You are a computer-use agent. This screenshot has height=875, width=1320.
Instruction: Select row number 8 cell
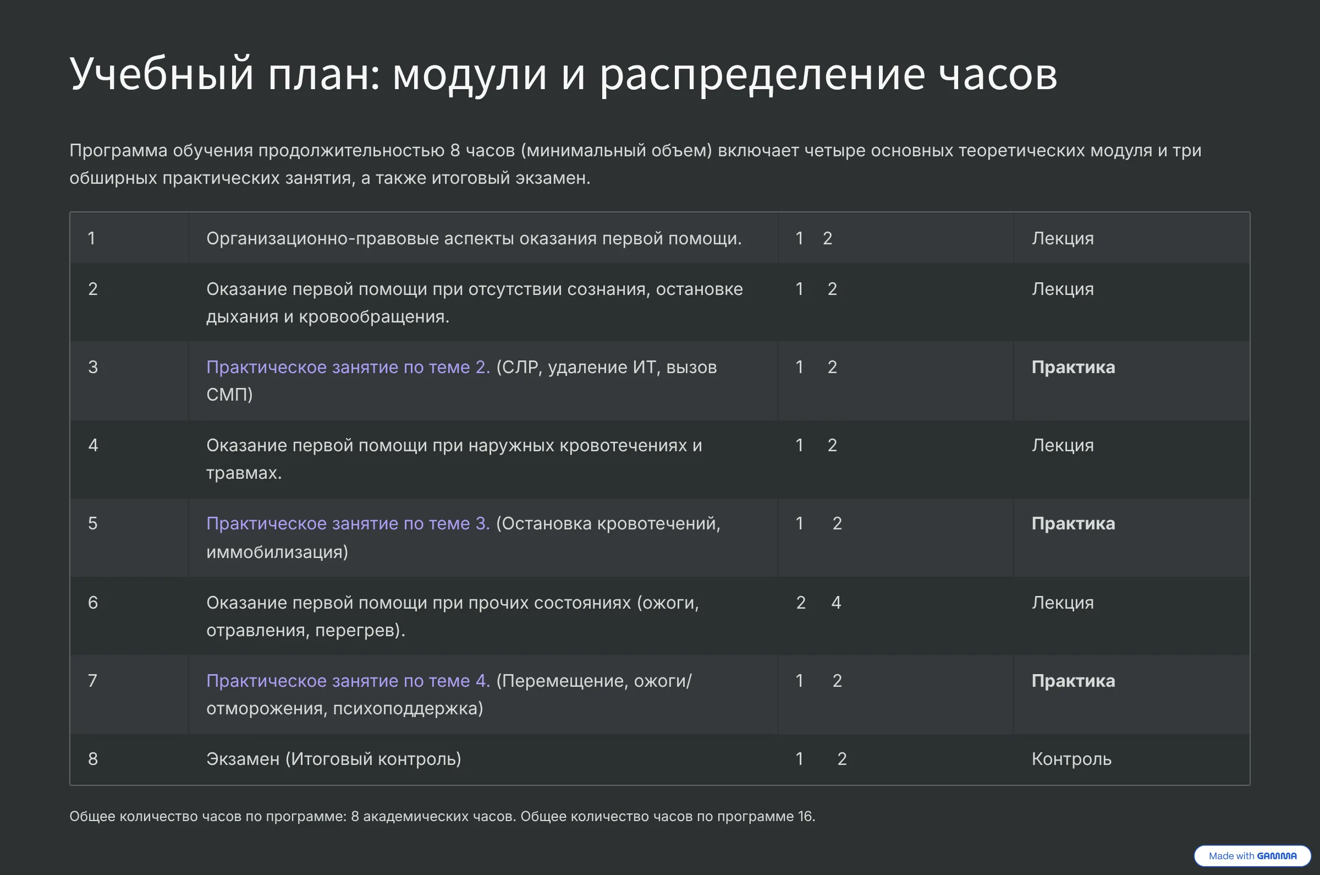(x=93, y=759)
